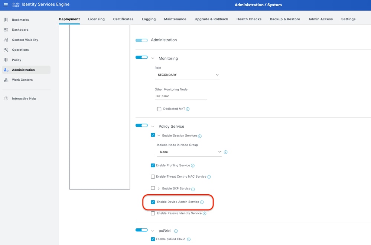Image resolution: width=371 pixels, height=245 pixels.
Task: Open Interactive Help in the sidebar
Action: click(24, 98)
